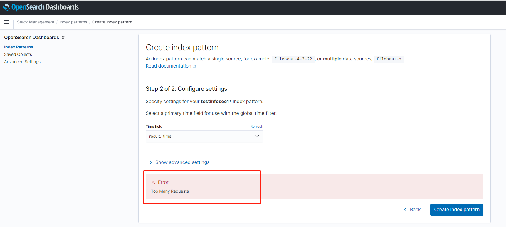Click the Too Many Requests error message
Screen dimensions: 506x227
pos(170,191)
